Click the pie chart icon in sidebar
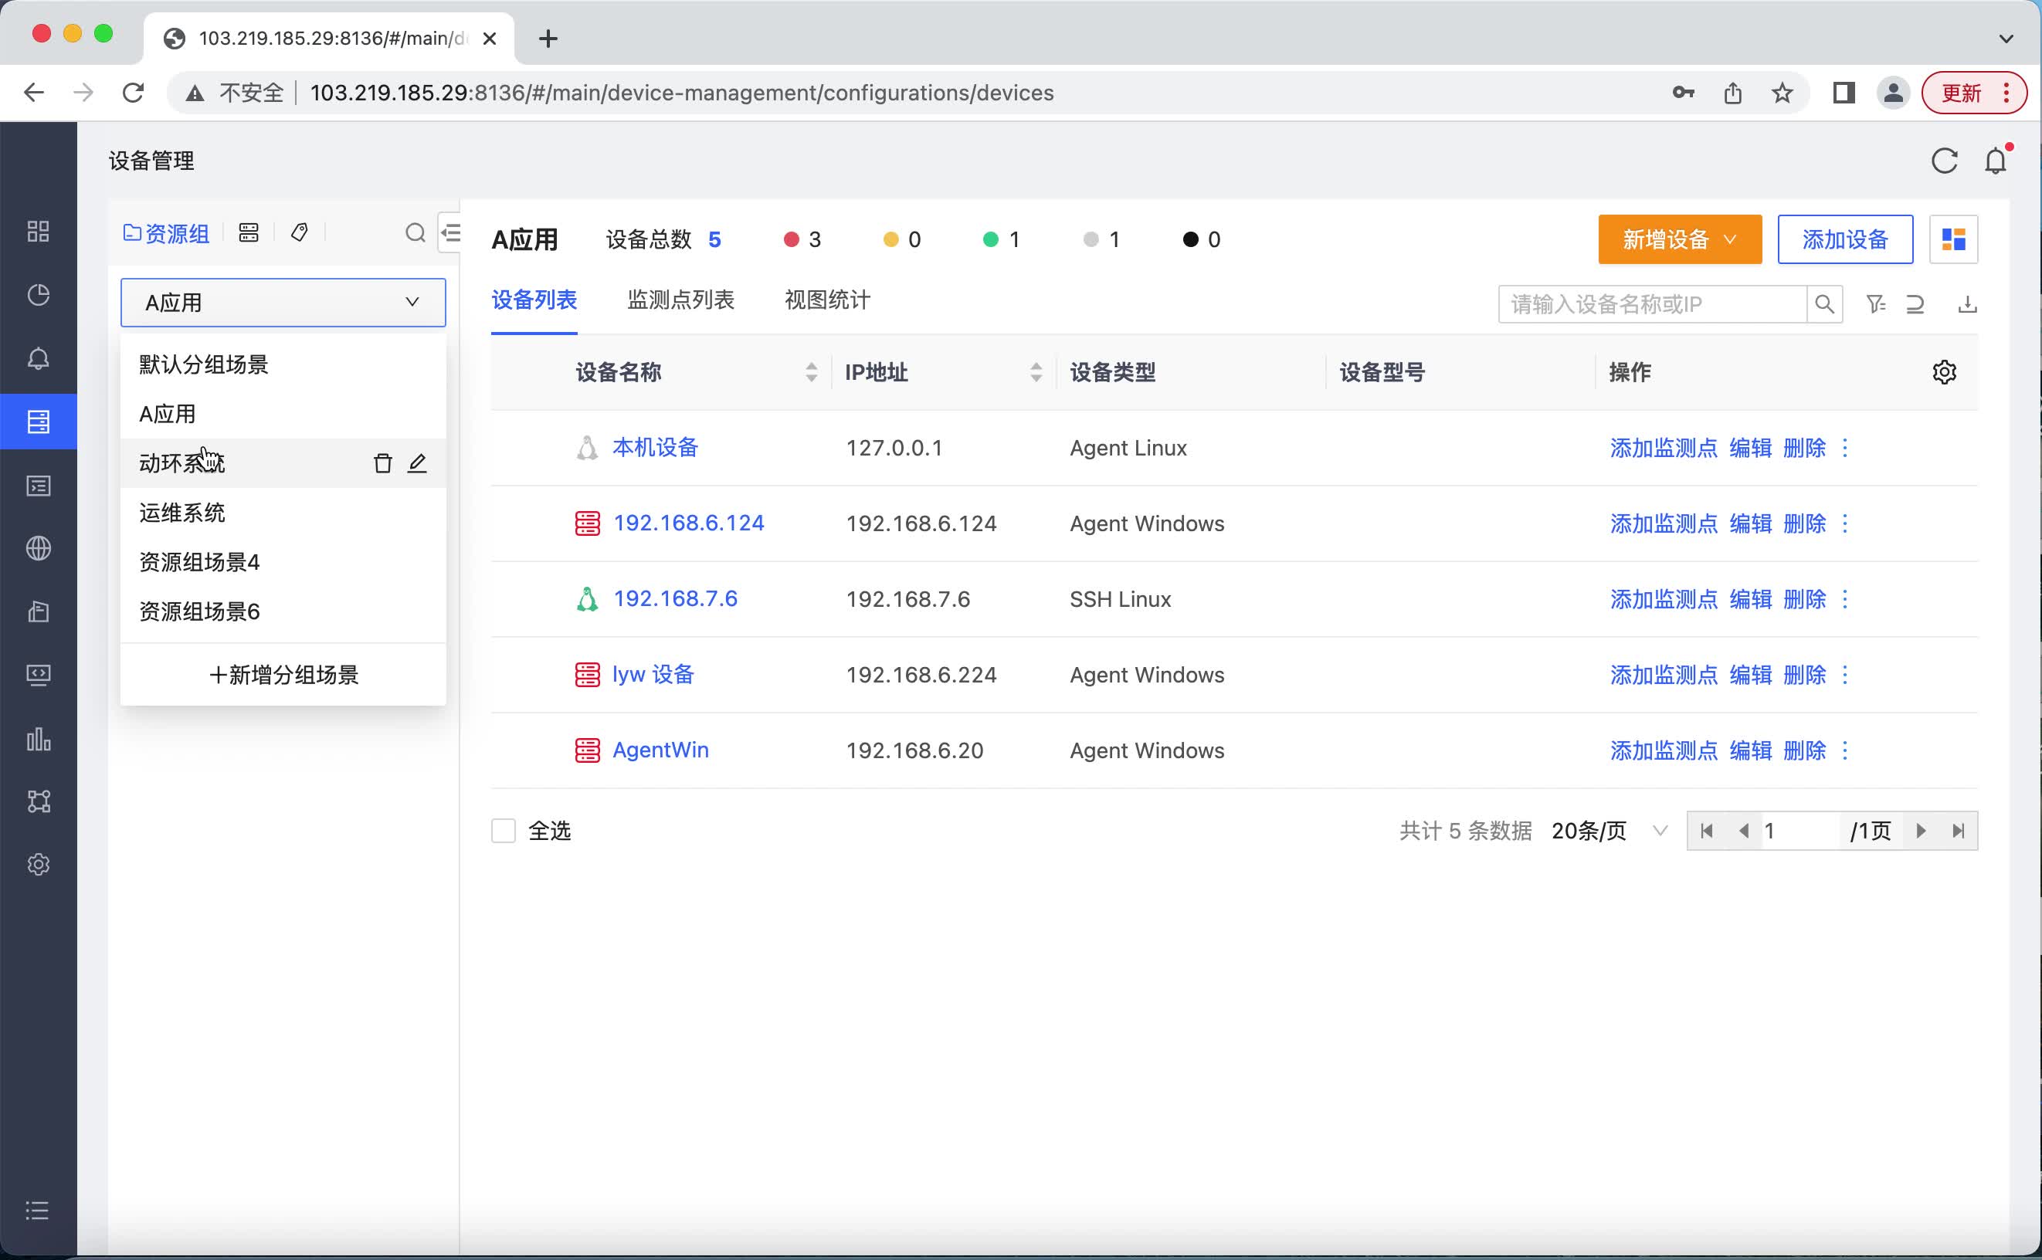 [x=39, y=294]
